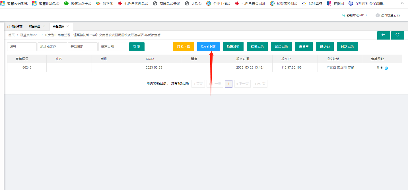This screenshot has width=408, height=190.
Task: Open the 客服中心2018 user menu
Action: (x=354, y=15)
